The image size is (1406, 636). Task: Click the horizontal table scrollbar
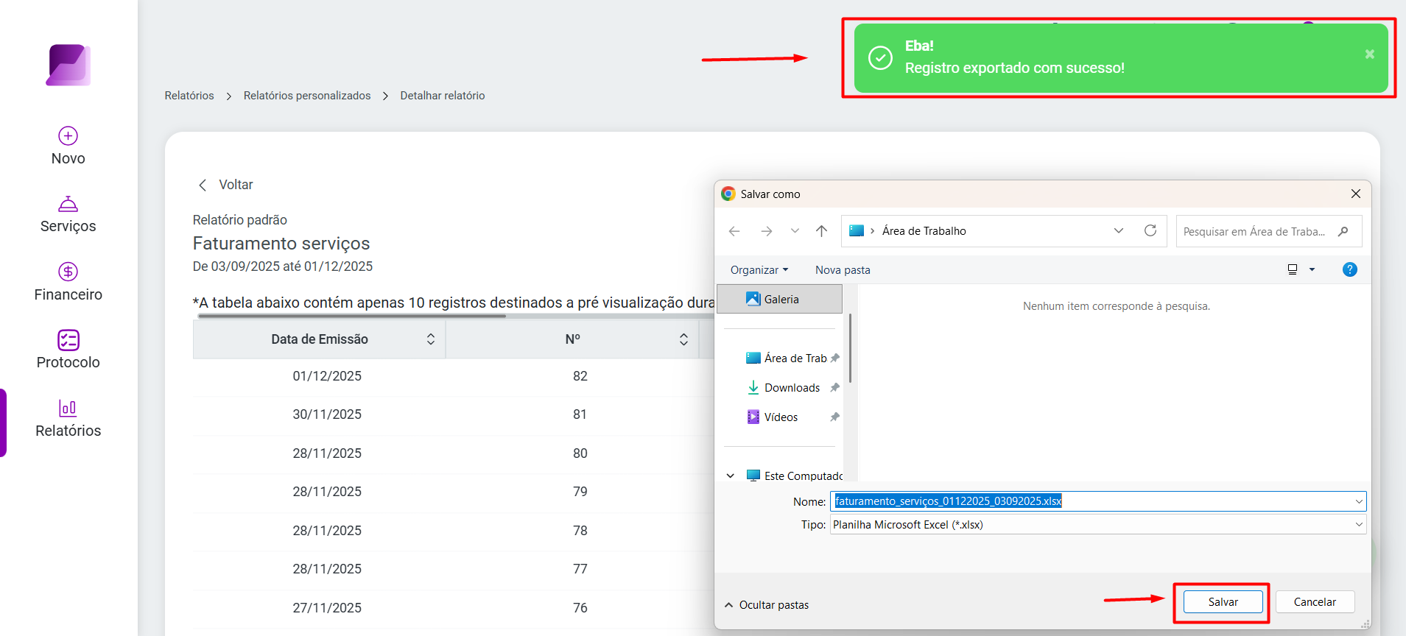point(352,316)
